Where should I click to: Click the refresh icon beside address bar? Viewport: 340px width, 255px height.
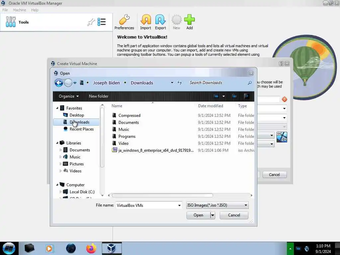pos(180,83)
